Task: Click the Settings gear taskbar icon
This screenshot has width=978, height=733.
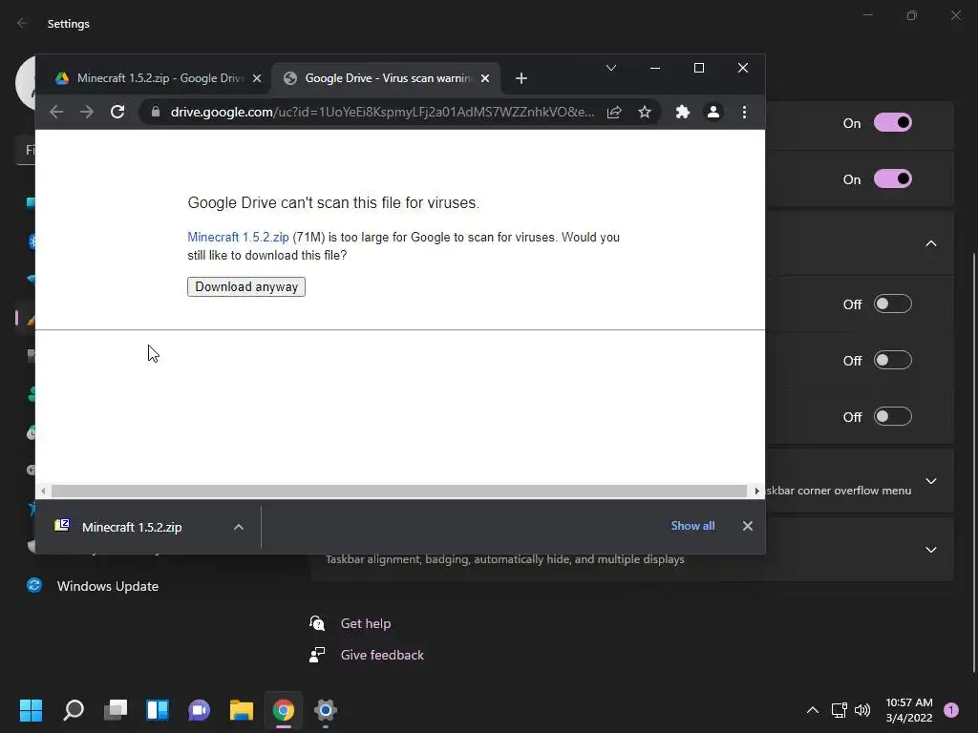Action: (x=325, y=710)
